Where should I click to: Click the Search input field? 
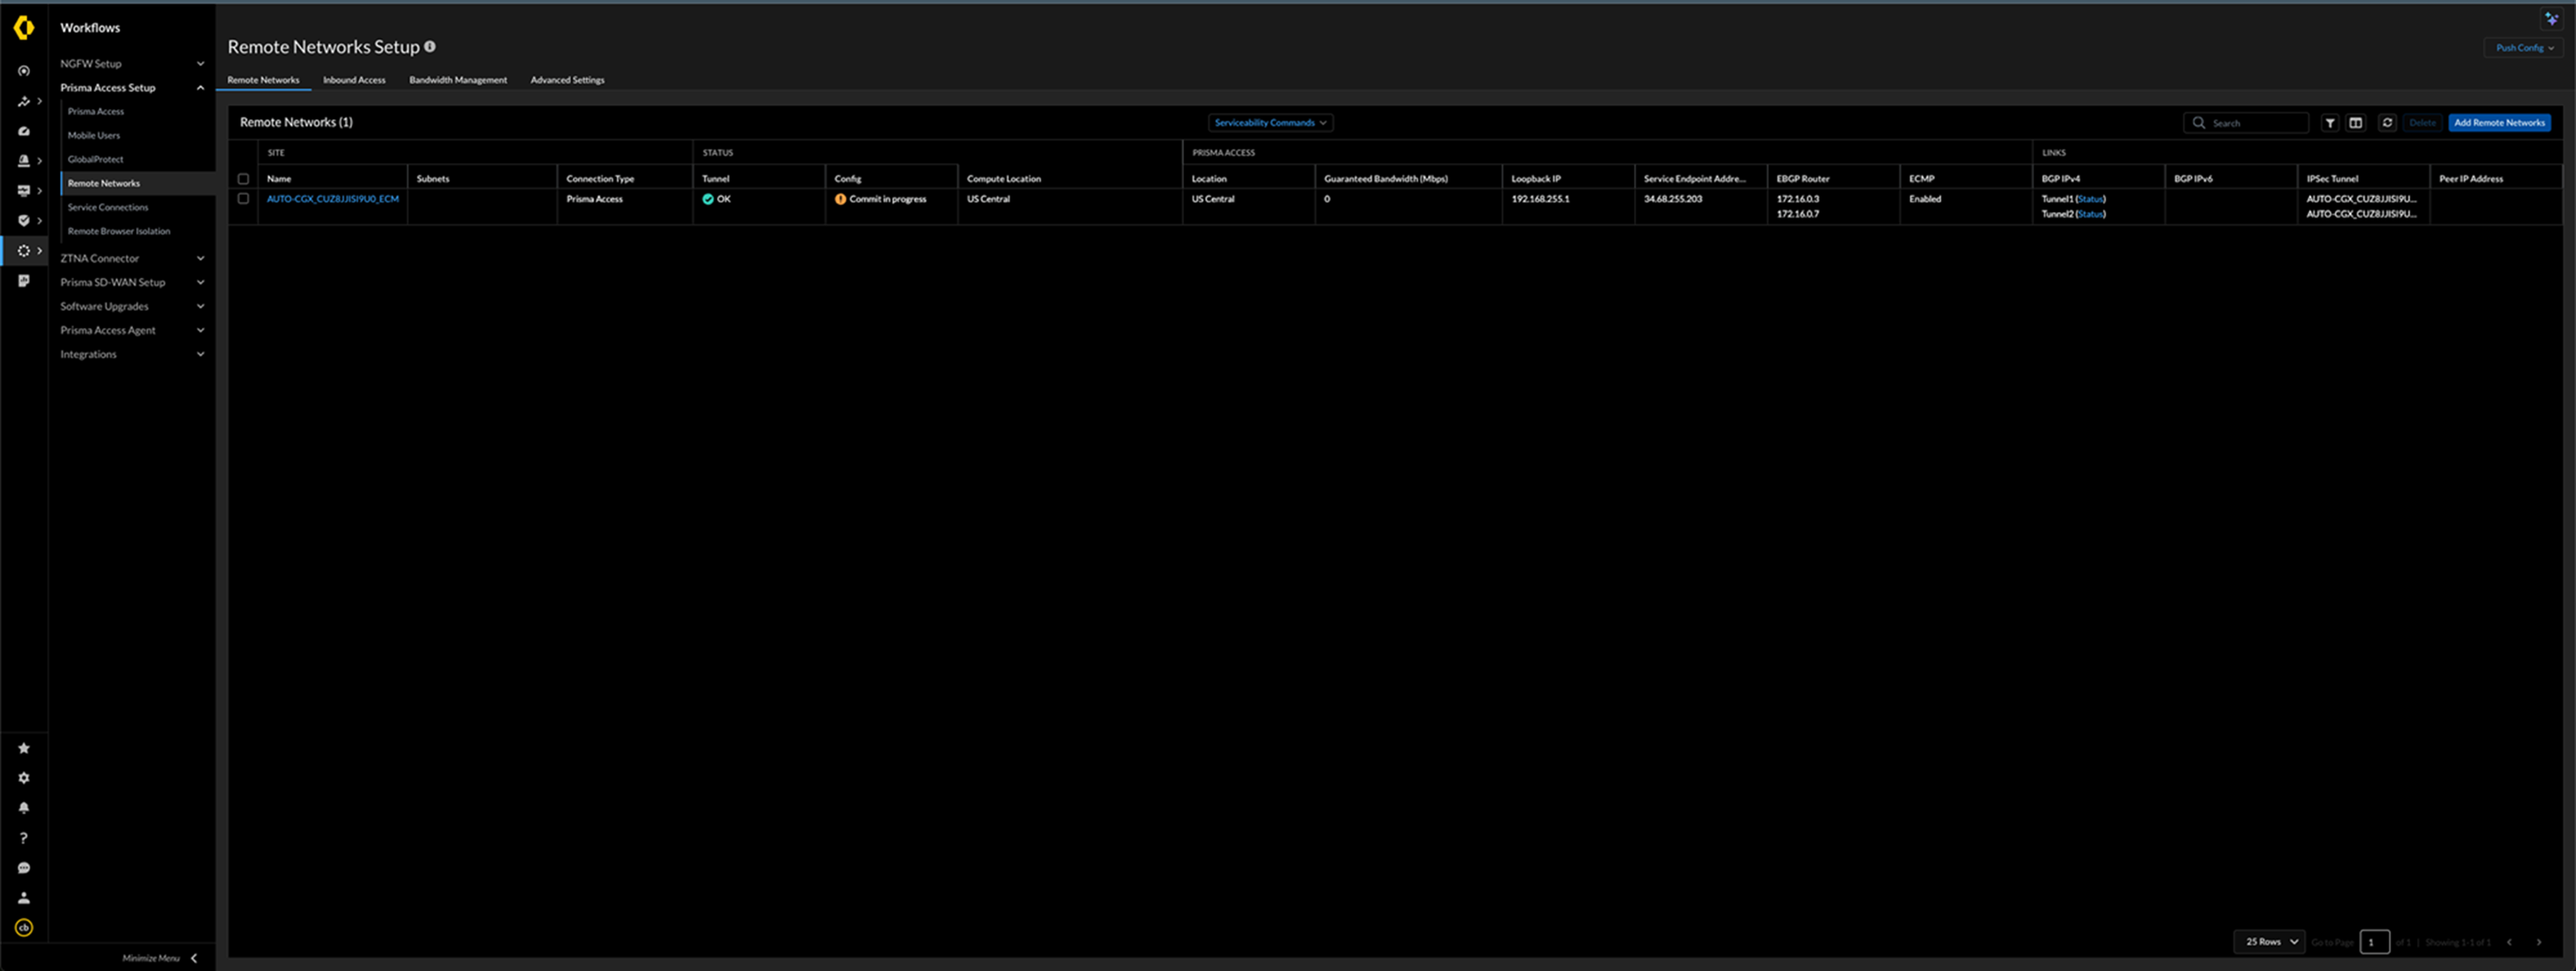coord(2255,123)
